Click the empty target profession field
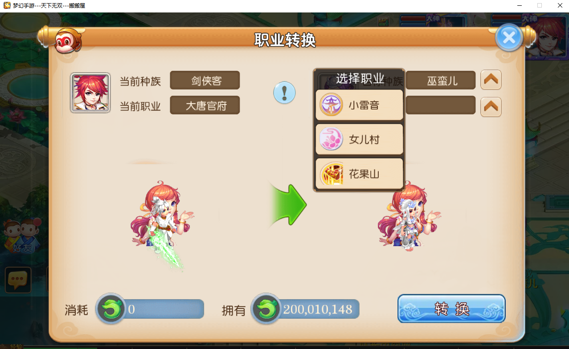569x349 pixels. pyautogui.click(x=441, y=105)
